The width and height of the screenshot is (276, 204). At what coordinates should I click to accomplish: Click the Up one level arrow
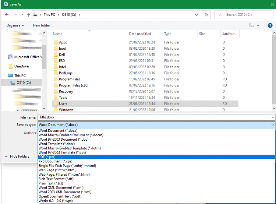pos(28,15)
